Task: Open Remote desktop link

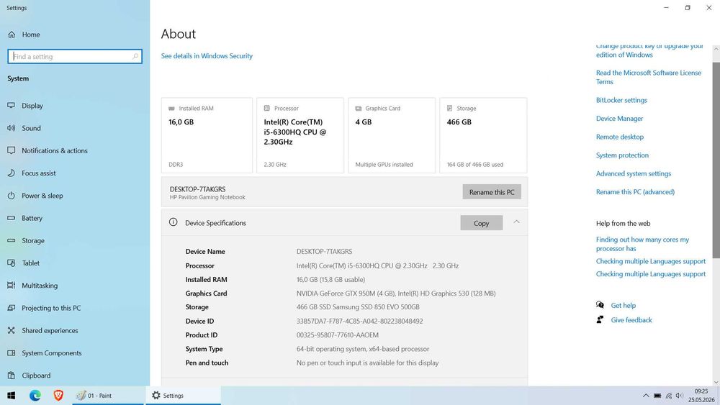Action: (x=619, y=137)
